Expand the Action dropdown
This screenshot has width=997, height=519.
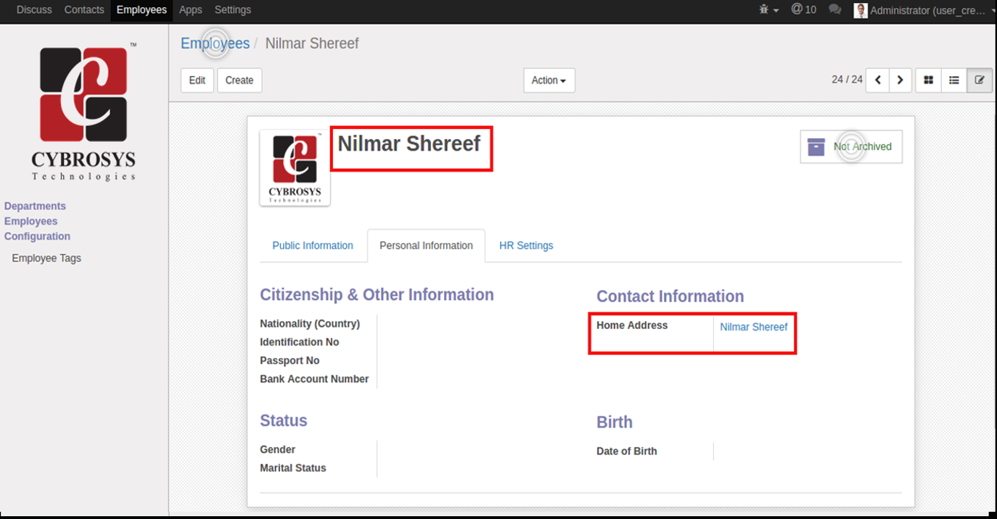pyautogui.click(x=549, y=80)
